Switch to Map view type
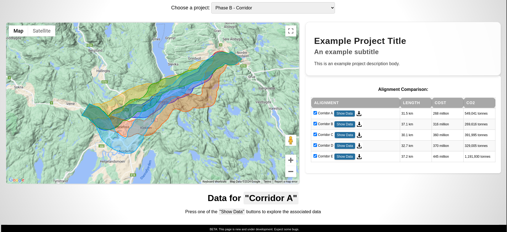Screen dimensions: 507x232 click(19, 31)
